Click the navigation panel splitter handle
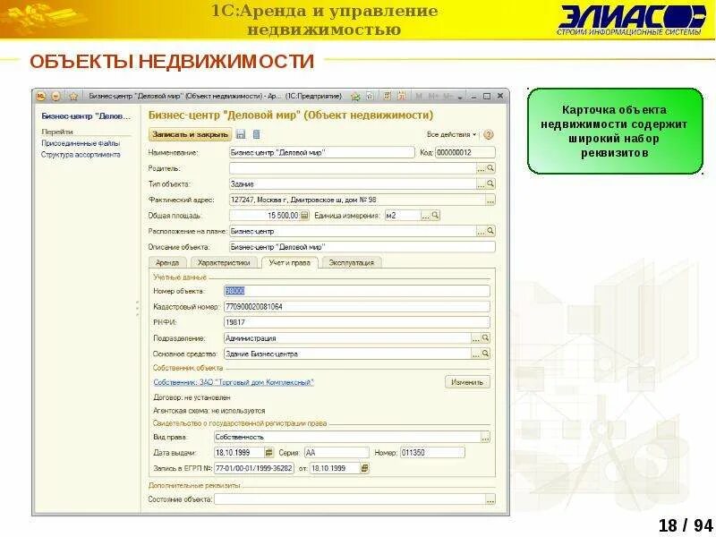Screen dimensions: 716x537 click(138, 308)
